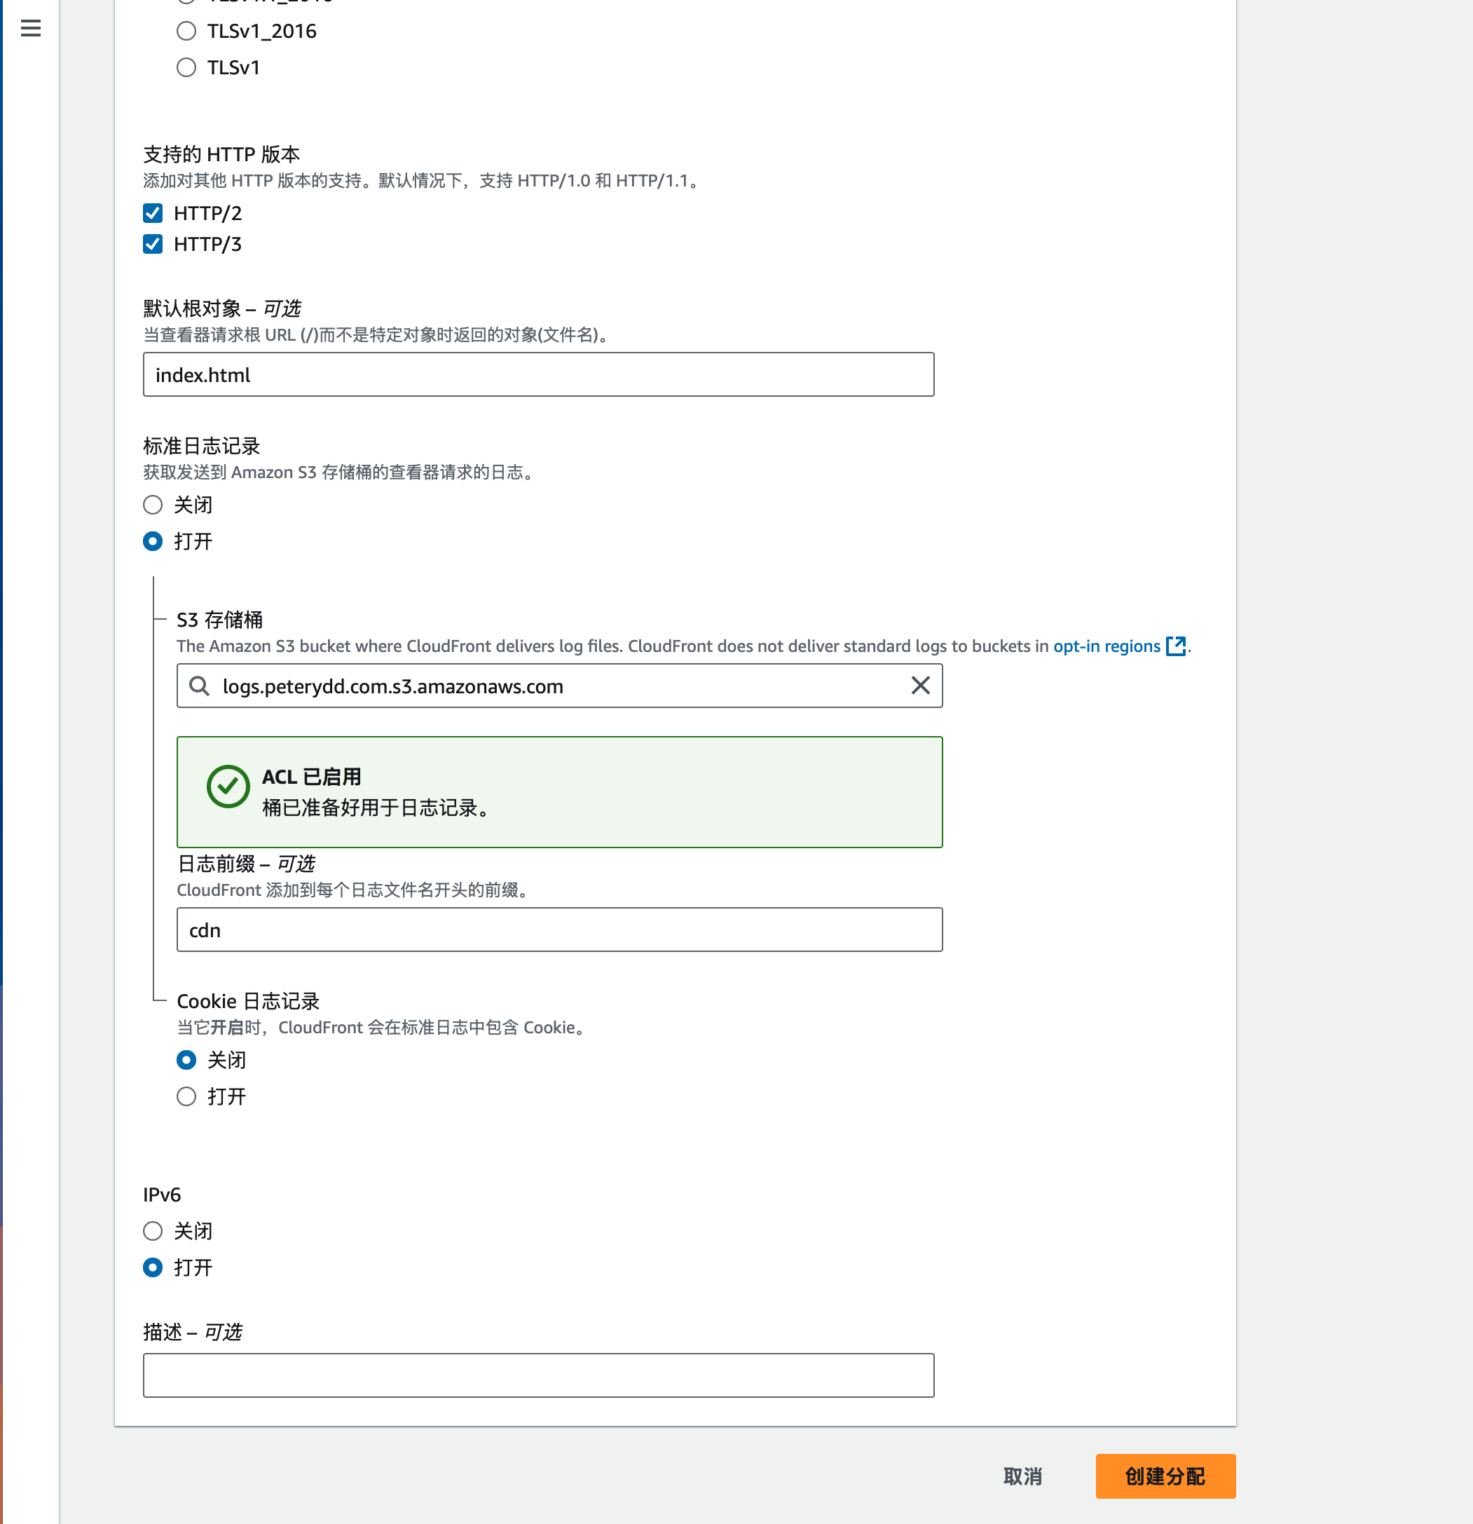Screen dimensions: 1473x1524
Task: Select 关闭 for Cookie logging
Action: (x=186, y=1060)
